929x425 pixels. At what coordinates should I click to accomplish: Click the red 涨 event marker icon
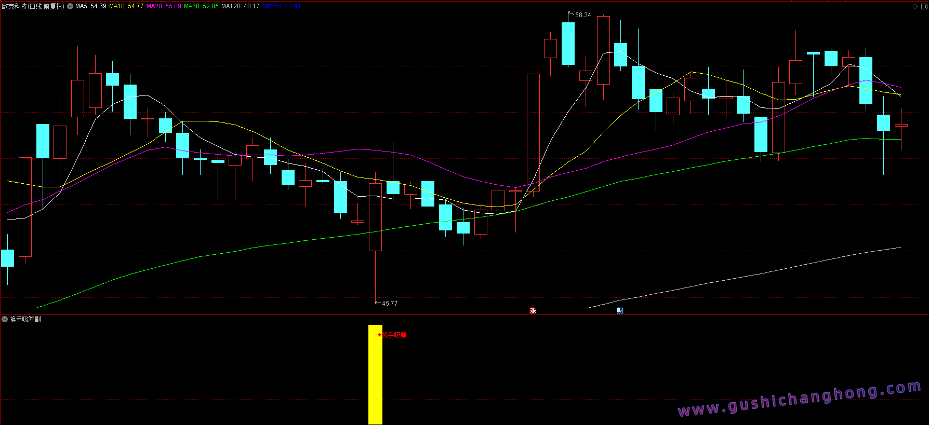pyautogui.click(x=533, y=310)
